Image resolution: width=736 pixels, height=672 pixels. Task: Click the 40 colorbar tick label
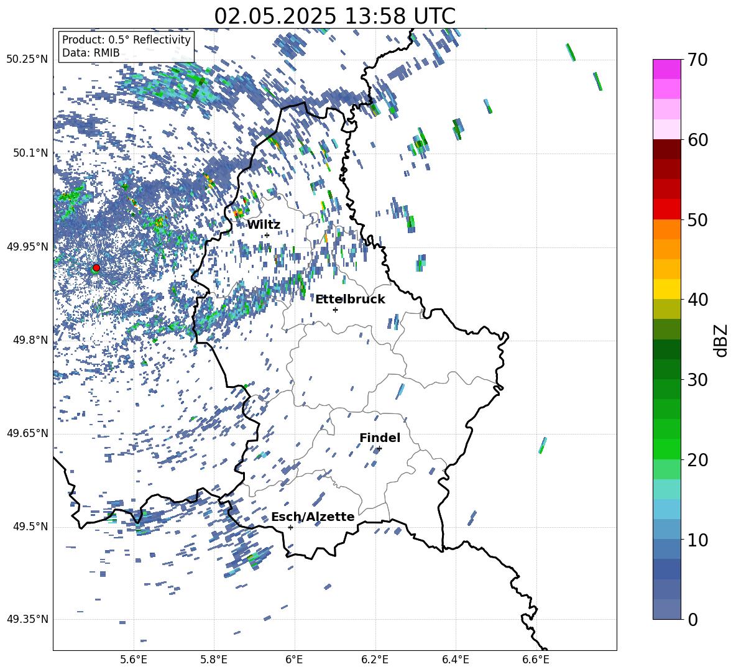[697, 300]
